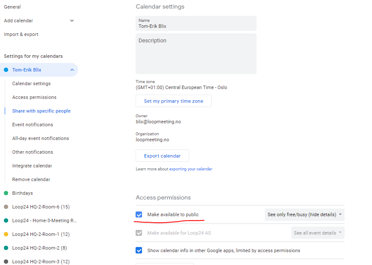Open the See only free/busy dropdown
This screenshot has width=372, height=265.
(x=304, y=214)
